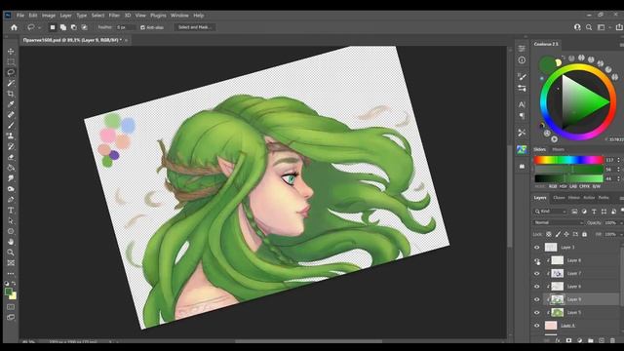Select the Horizontal Type tool
Image resolution: width=624 pixels, height=351 pixels.
tap(11, 211)
